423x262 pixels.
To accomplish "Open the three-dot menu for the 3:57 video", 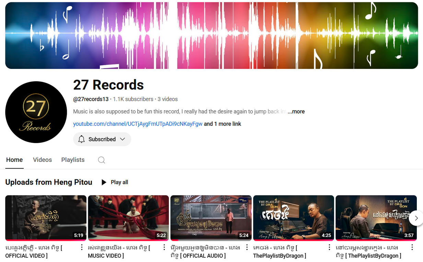I will click(x=412, y=248).
